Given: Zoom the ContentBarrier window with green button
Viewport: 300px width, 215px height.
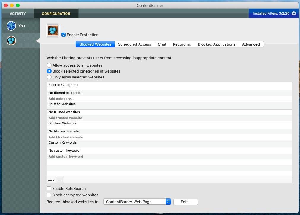Looking at the screenshot, I should 18,5.
